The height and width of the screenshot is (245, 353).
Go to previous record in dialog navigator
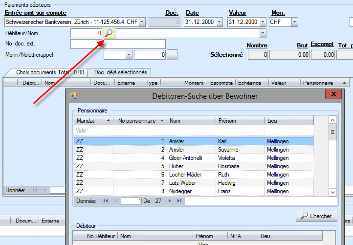[115, 200]
